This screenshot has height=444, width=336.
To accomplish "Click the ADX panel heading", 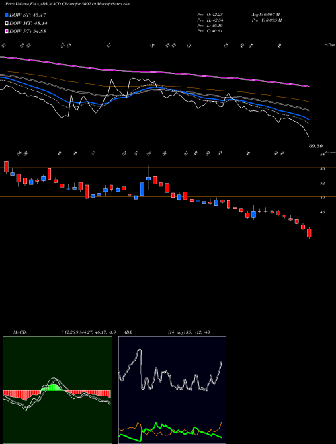I will 127,332.
